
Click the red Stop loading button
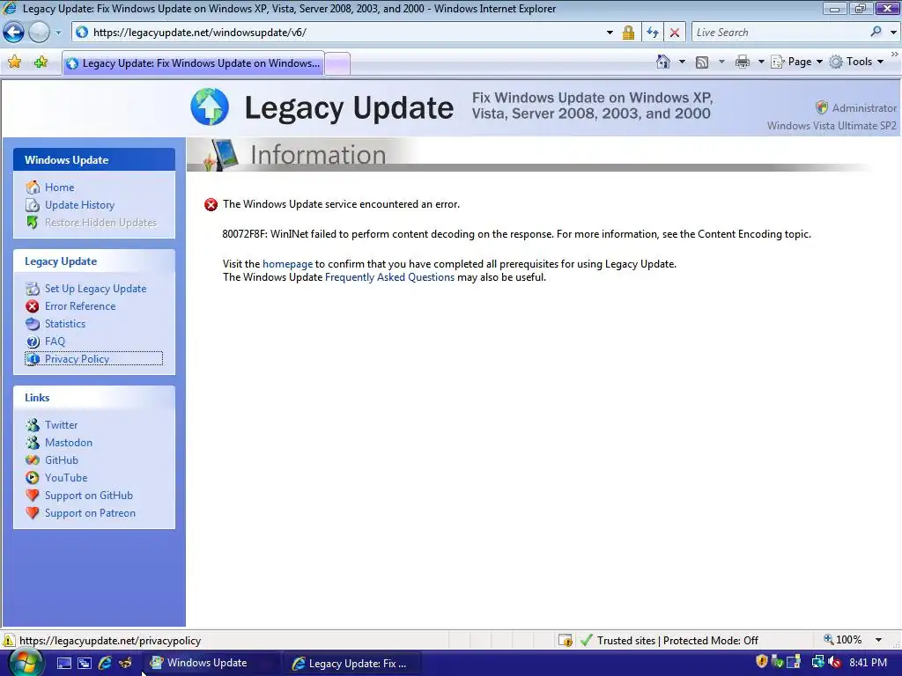coord(675,33)
